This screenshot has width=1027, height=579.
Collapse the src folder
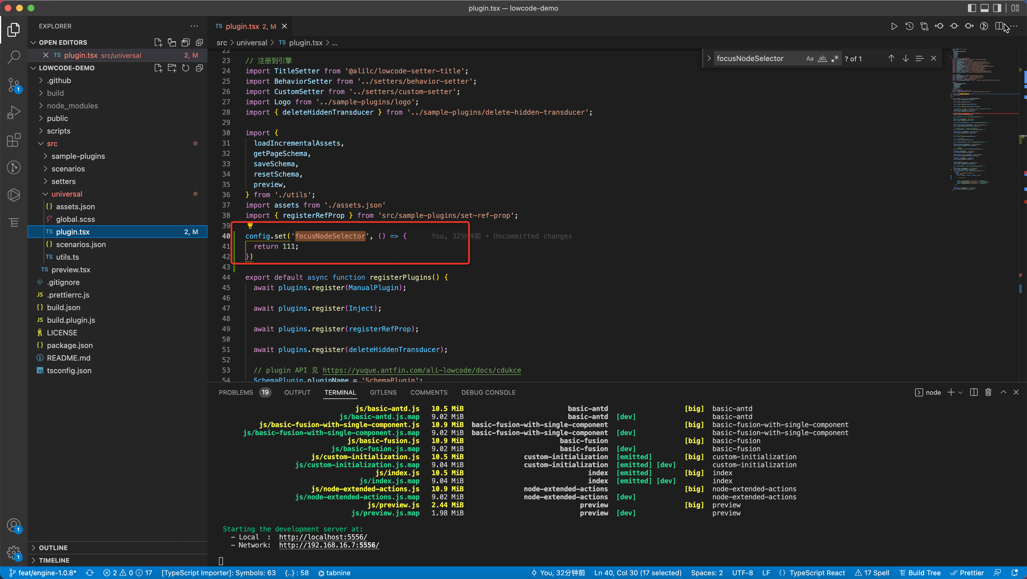click(41, 144)
